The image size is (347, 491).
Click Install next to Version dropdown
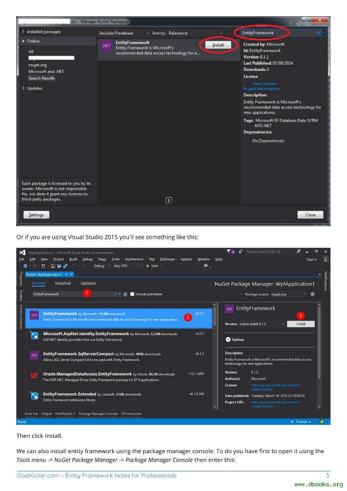click(301, 324)
